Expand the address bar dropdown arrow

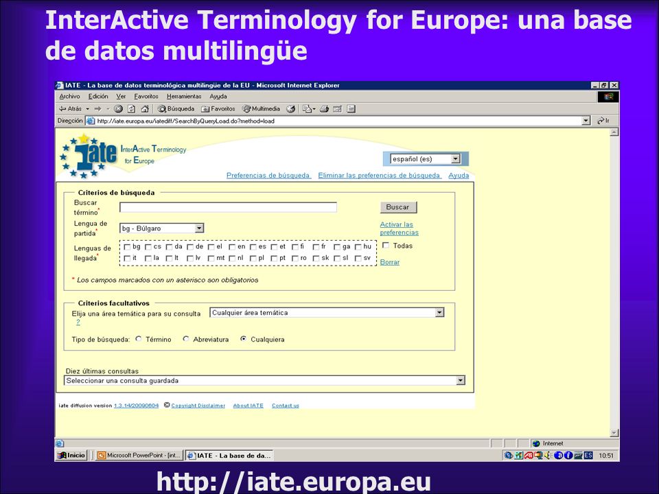(x=586, y=121)
